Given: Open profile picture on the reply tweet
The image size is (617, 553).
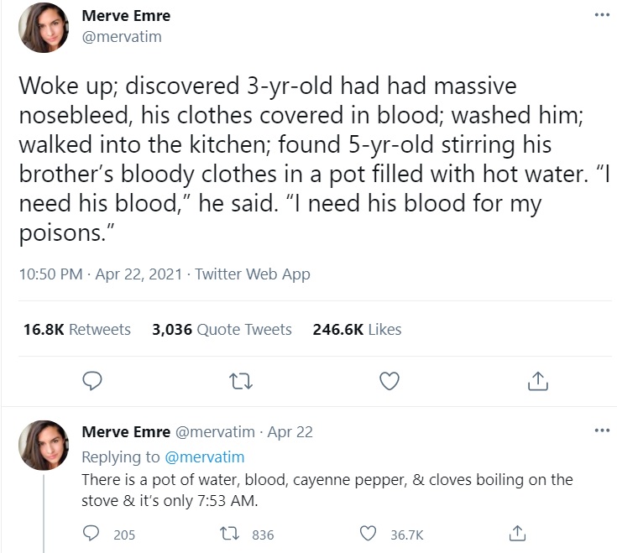Looking at the screenshot, I should 44,446.
